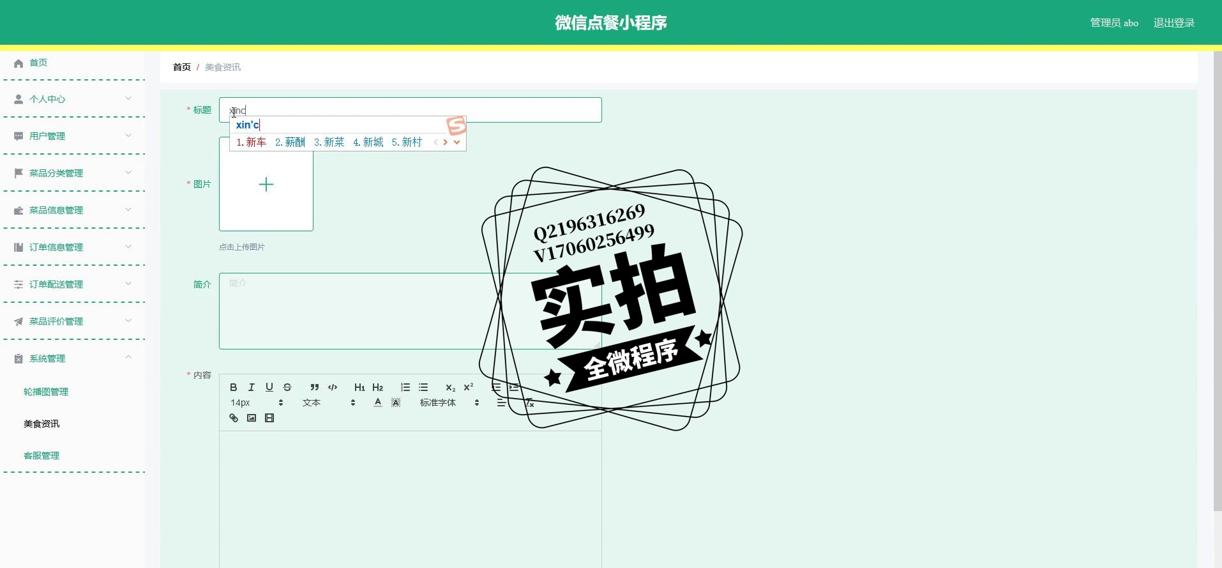Expand the 订单配送管理 menu

(74, 284)
